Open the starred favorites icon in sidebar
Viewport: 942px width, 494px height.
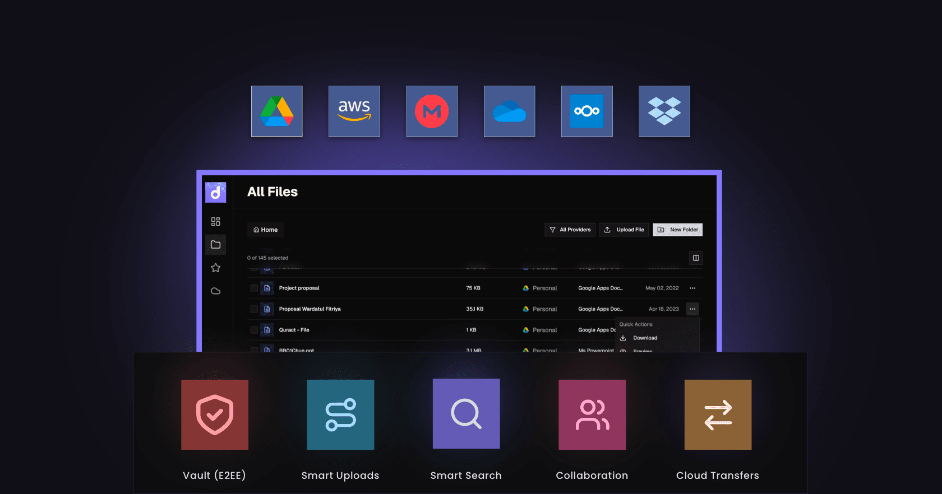tap(215, 268)
